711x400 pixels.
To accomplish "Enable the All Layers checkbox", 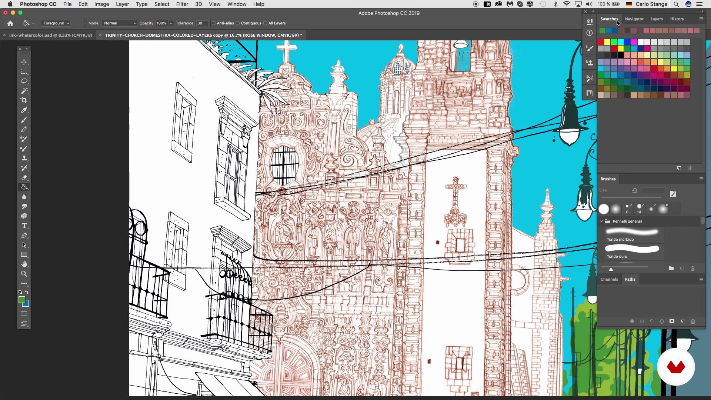I will point(265,23).
